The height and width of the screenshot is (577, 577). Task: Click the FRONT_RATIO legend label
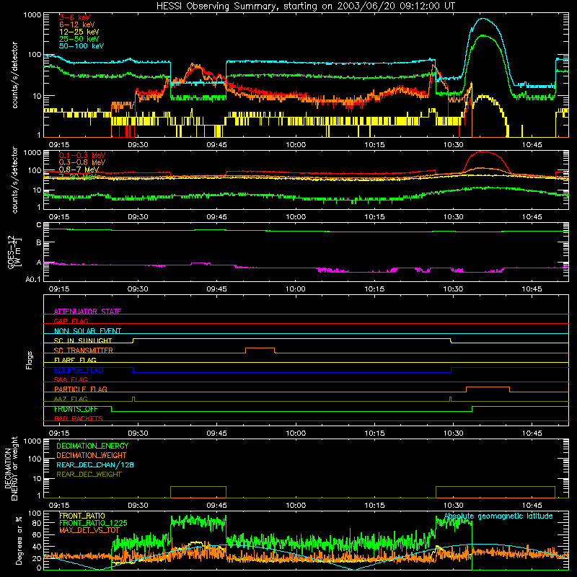[x=82, y=516]
